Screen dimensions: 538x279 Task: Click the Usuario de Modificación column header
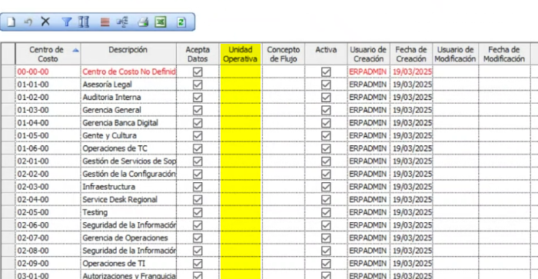(455, 54)
